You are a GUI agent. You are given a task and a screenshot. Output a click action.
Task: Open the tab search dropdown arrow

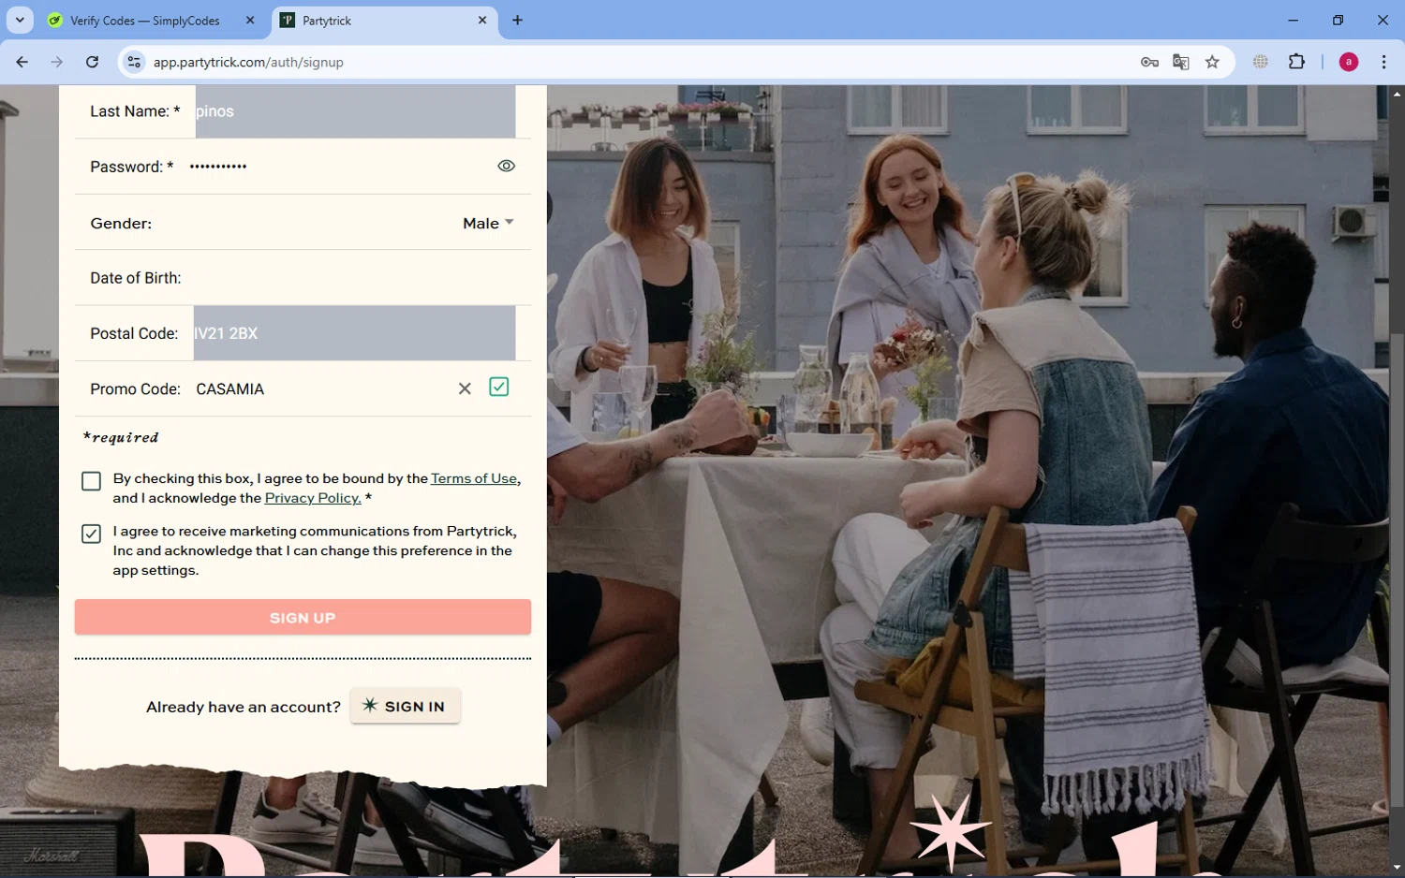(20, 20)
